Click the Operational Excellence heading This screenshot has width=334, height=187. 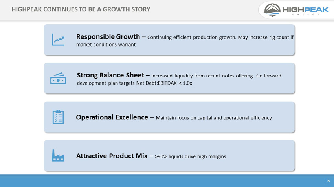pyautogui.click(x=112, y=117)
